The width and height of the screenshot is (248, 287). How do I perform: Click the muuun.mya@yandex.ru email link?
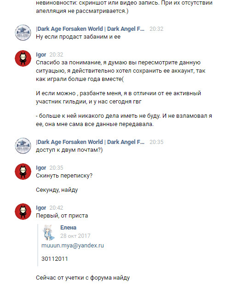(73, 246)
